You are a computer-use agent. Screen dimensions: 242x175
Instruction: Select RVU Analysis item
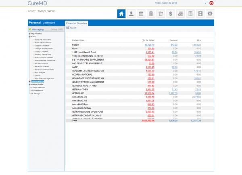40,72
